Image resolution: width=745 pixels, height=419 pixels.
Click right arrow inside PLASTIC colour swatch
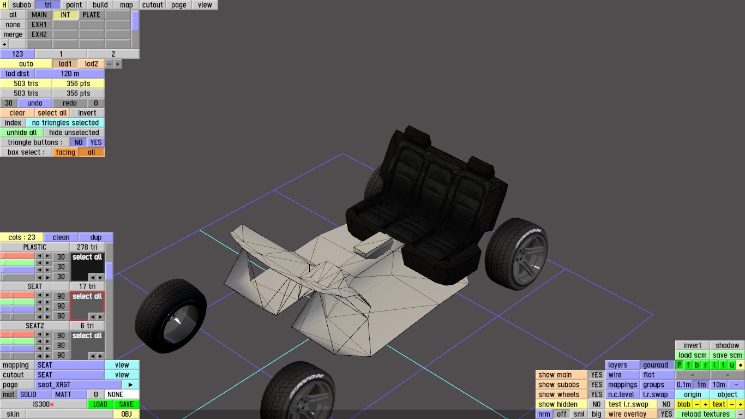100,277
